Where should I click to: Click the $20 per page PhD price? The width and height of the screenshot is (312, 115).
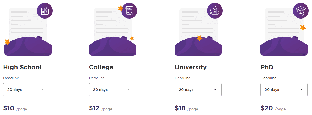point(273,108)
